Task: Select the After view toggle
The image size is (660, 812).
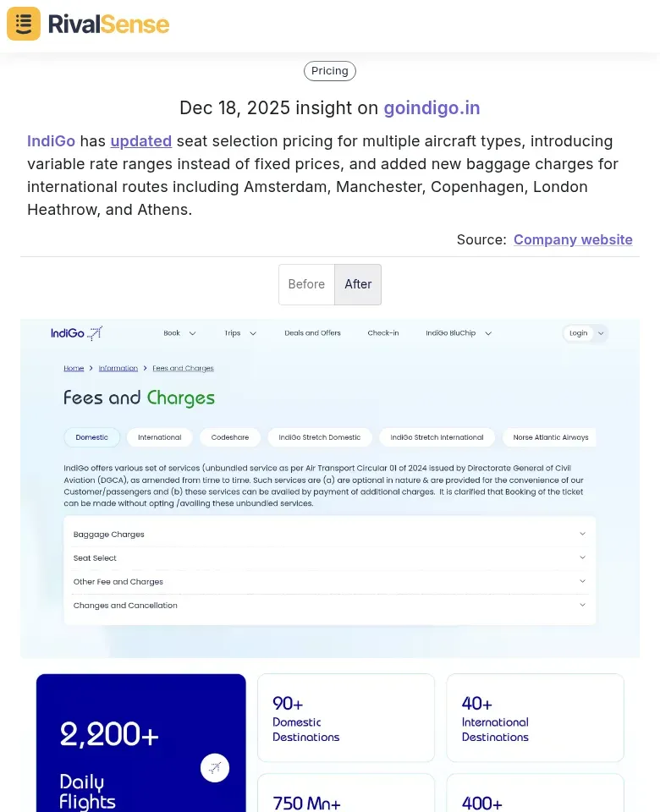Action: point(357,284)
